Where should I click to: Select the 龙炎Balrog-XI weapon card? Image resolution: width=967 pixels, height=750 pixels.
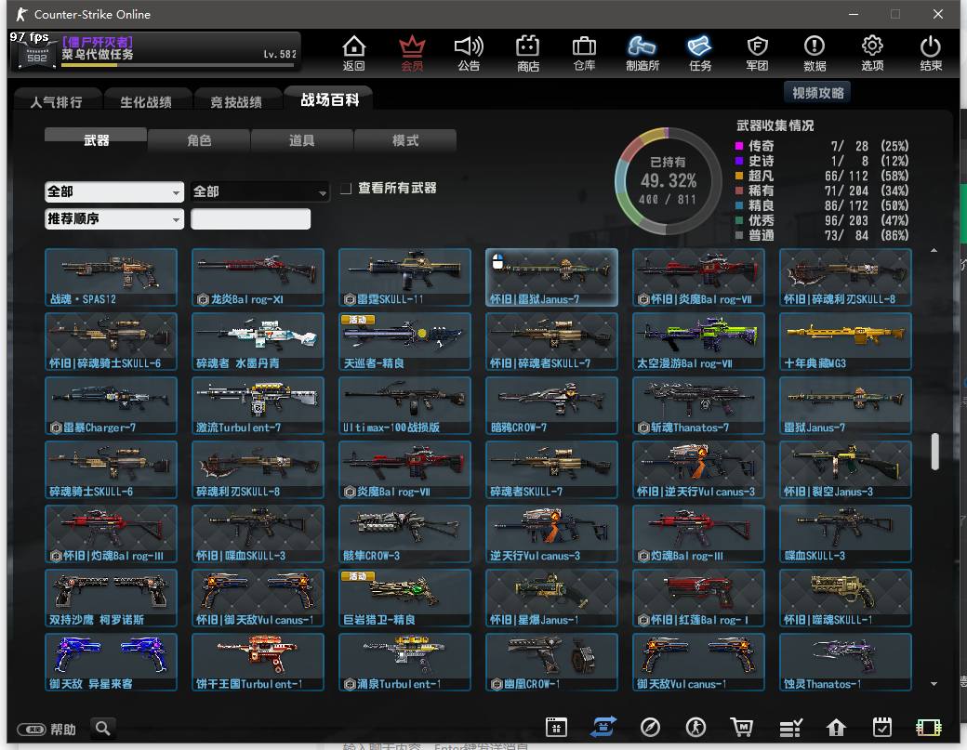258,277
